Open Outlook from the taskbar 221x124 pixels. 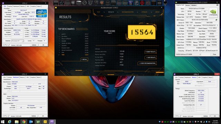click(x=31, y=122)
